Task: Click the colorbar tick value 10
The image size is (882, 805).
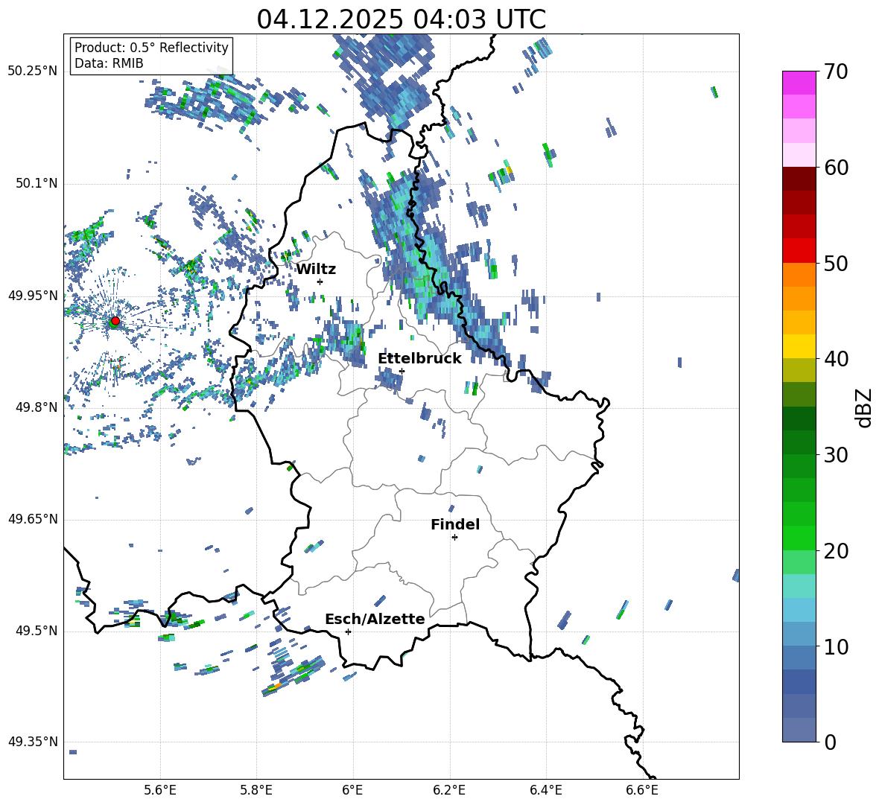Action: click(836, 646)
